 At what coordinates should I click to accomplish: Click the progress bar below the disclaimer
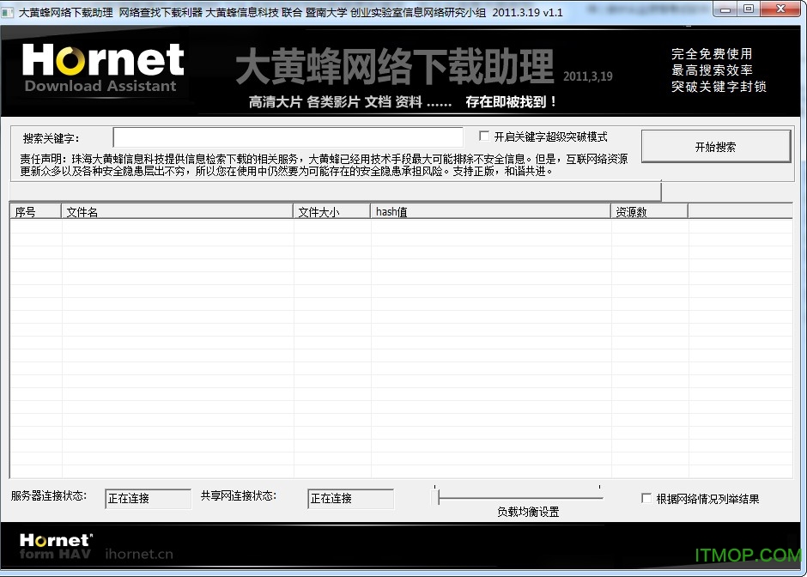point(335,190)
